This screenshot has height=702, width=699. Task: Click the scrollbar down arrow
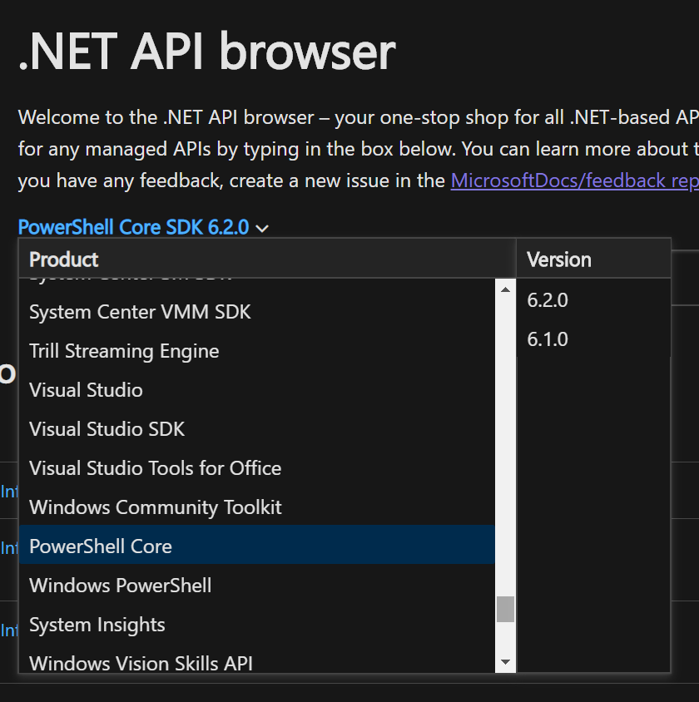click(505, 662)
